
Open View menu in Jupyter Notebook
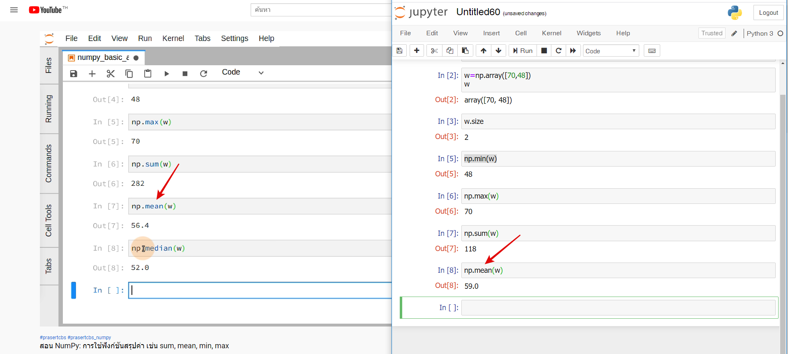[460, 33]
